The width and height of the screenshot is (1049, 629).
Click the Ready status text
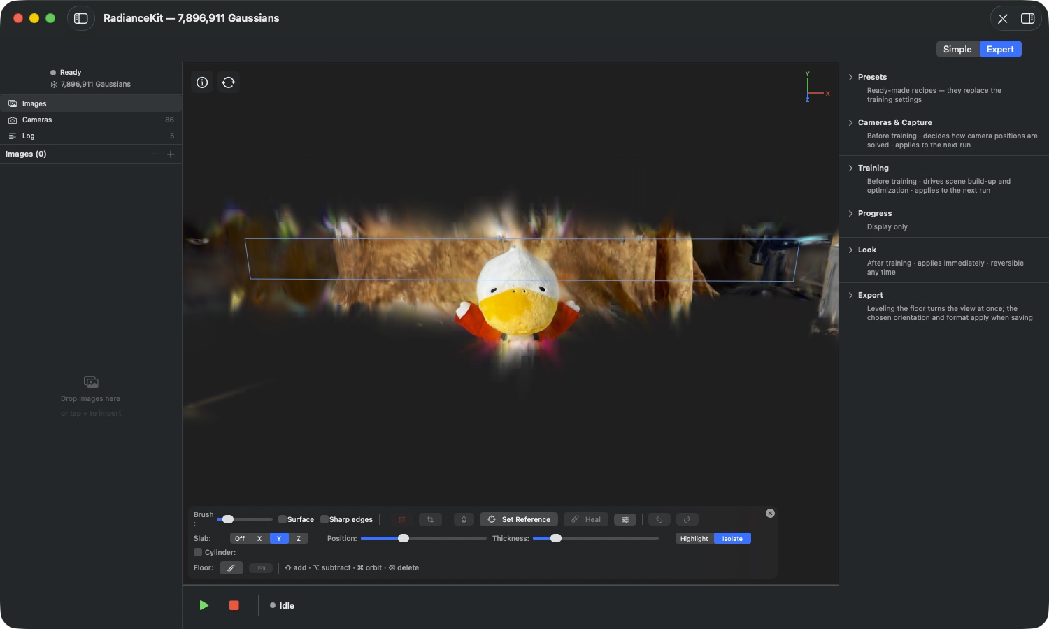[71, 73]
